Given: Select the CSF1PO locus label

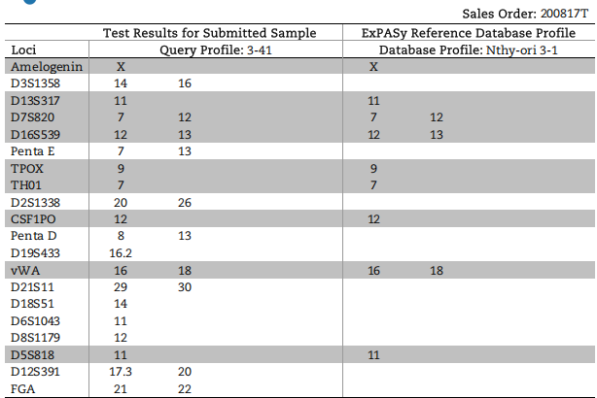Looking at the screenshot, I should point(33,219).
